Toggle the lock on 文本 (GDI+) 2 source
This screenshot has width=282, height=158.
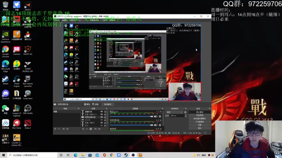[x=105, y=114]
